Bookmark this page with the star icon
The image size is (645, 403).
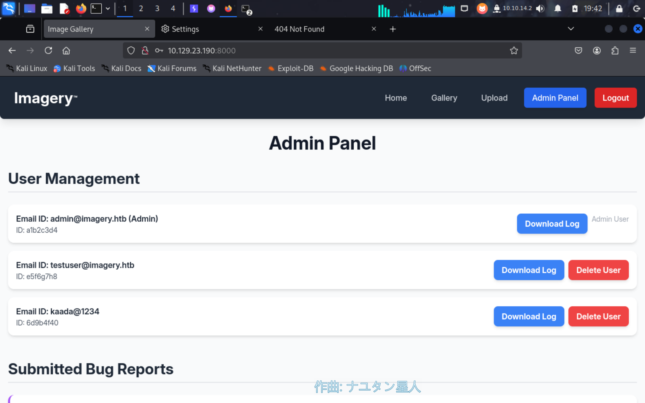coord(514,51)
